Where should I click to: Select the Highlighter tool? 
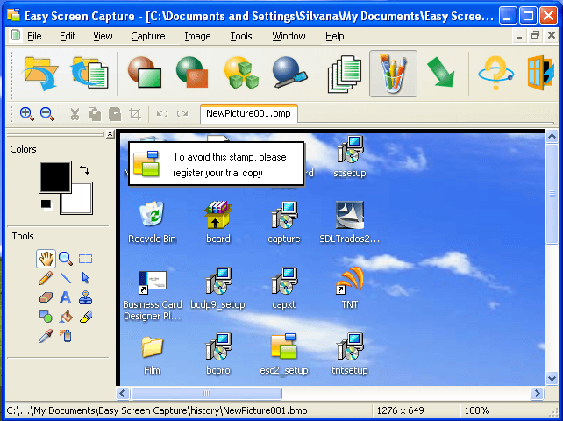click(x=85, y=317)
